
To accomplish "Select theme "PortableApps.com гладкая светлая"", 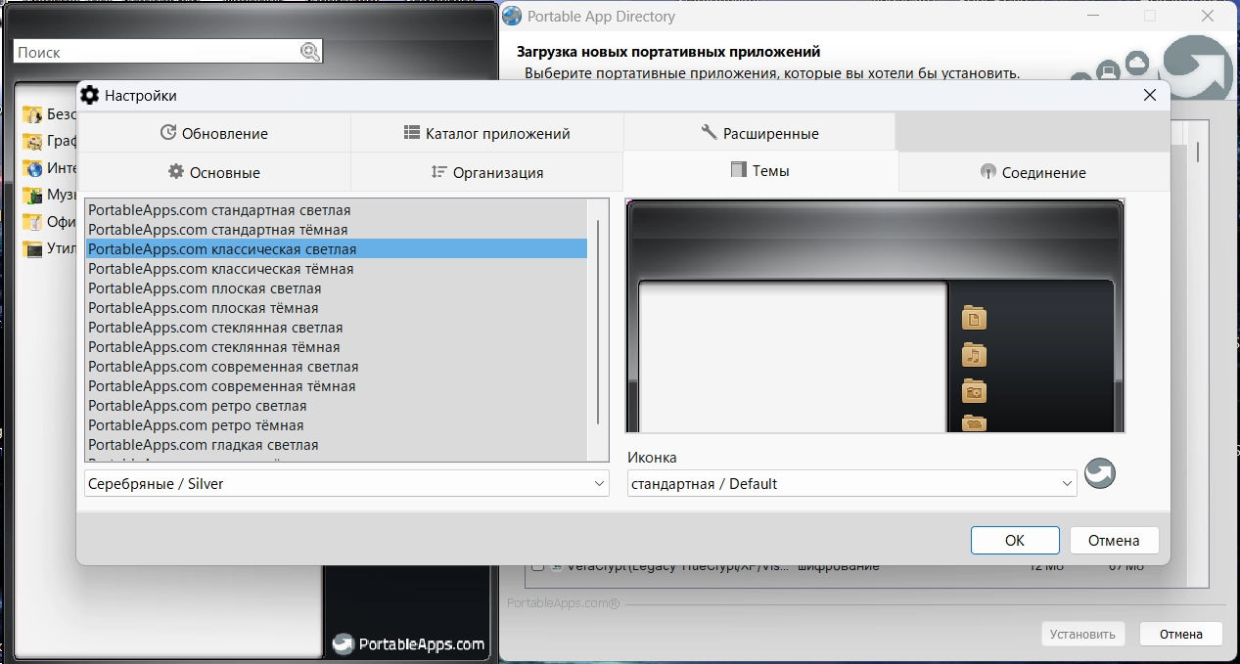I will click(x=337, y=445).
